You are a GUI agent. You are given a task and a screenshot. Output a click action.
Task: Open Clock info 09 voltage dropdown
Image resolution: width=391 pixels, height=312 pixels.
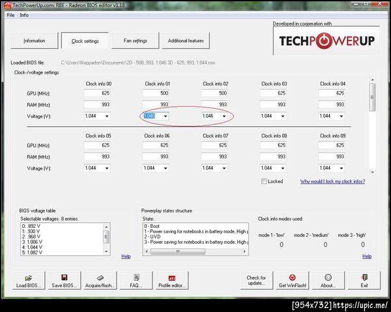(x=341, y=168)
